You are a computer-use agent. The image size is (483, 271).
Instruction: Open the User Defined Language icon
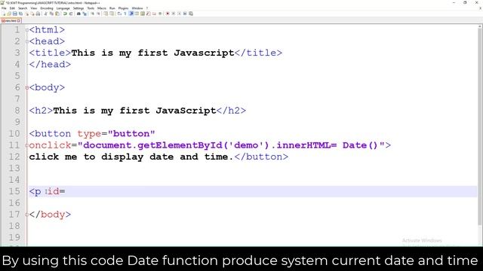(x=137, y=14)
